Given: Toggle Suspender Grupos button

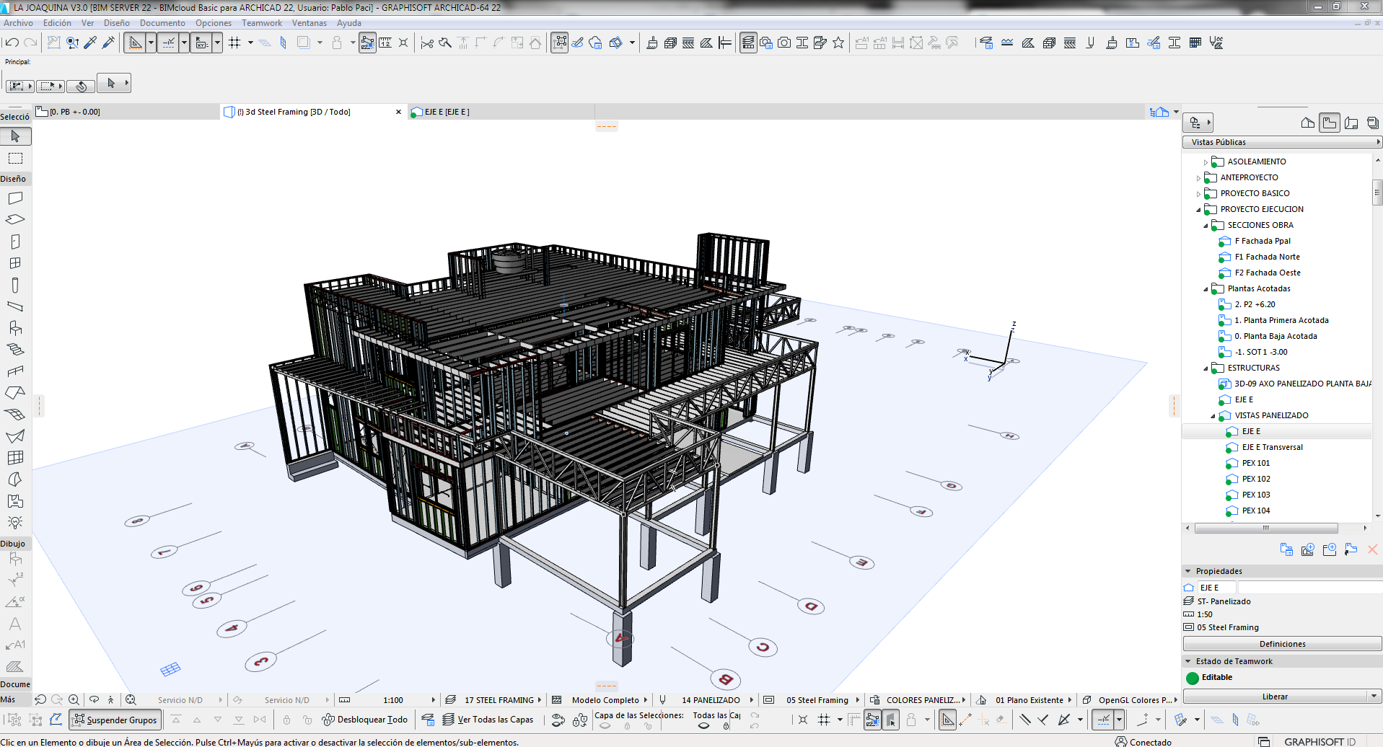Looking at the screenshot, I should click(x=115, y=720).
